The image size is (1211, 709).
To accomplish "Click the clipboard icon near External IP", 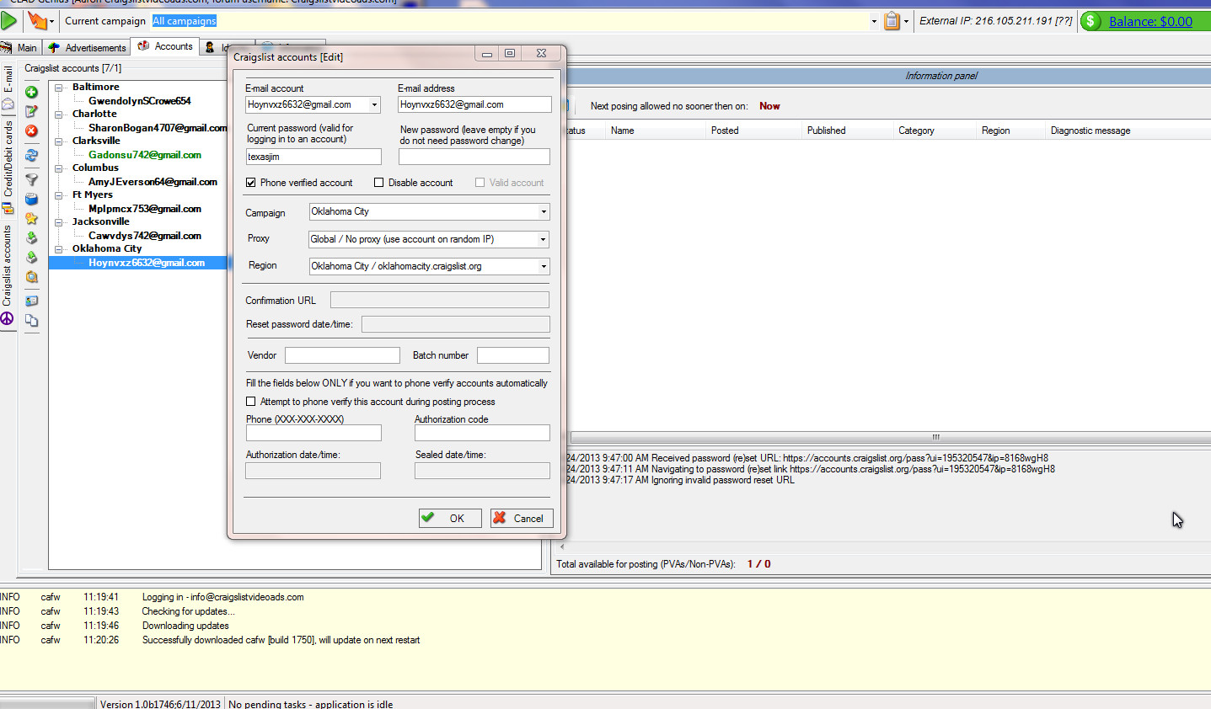I will pyautogui.click(x=892, y=21).
